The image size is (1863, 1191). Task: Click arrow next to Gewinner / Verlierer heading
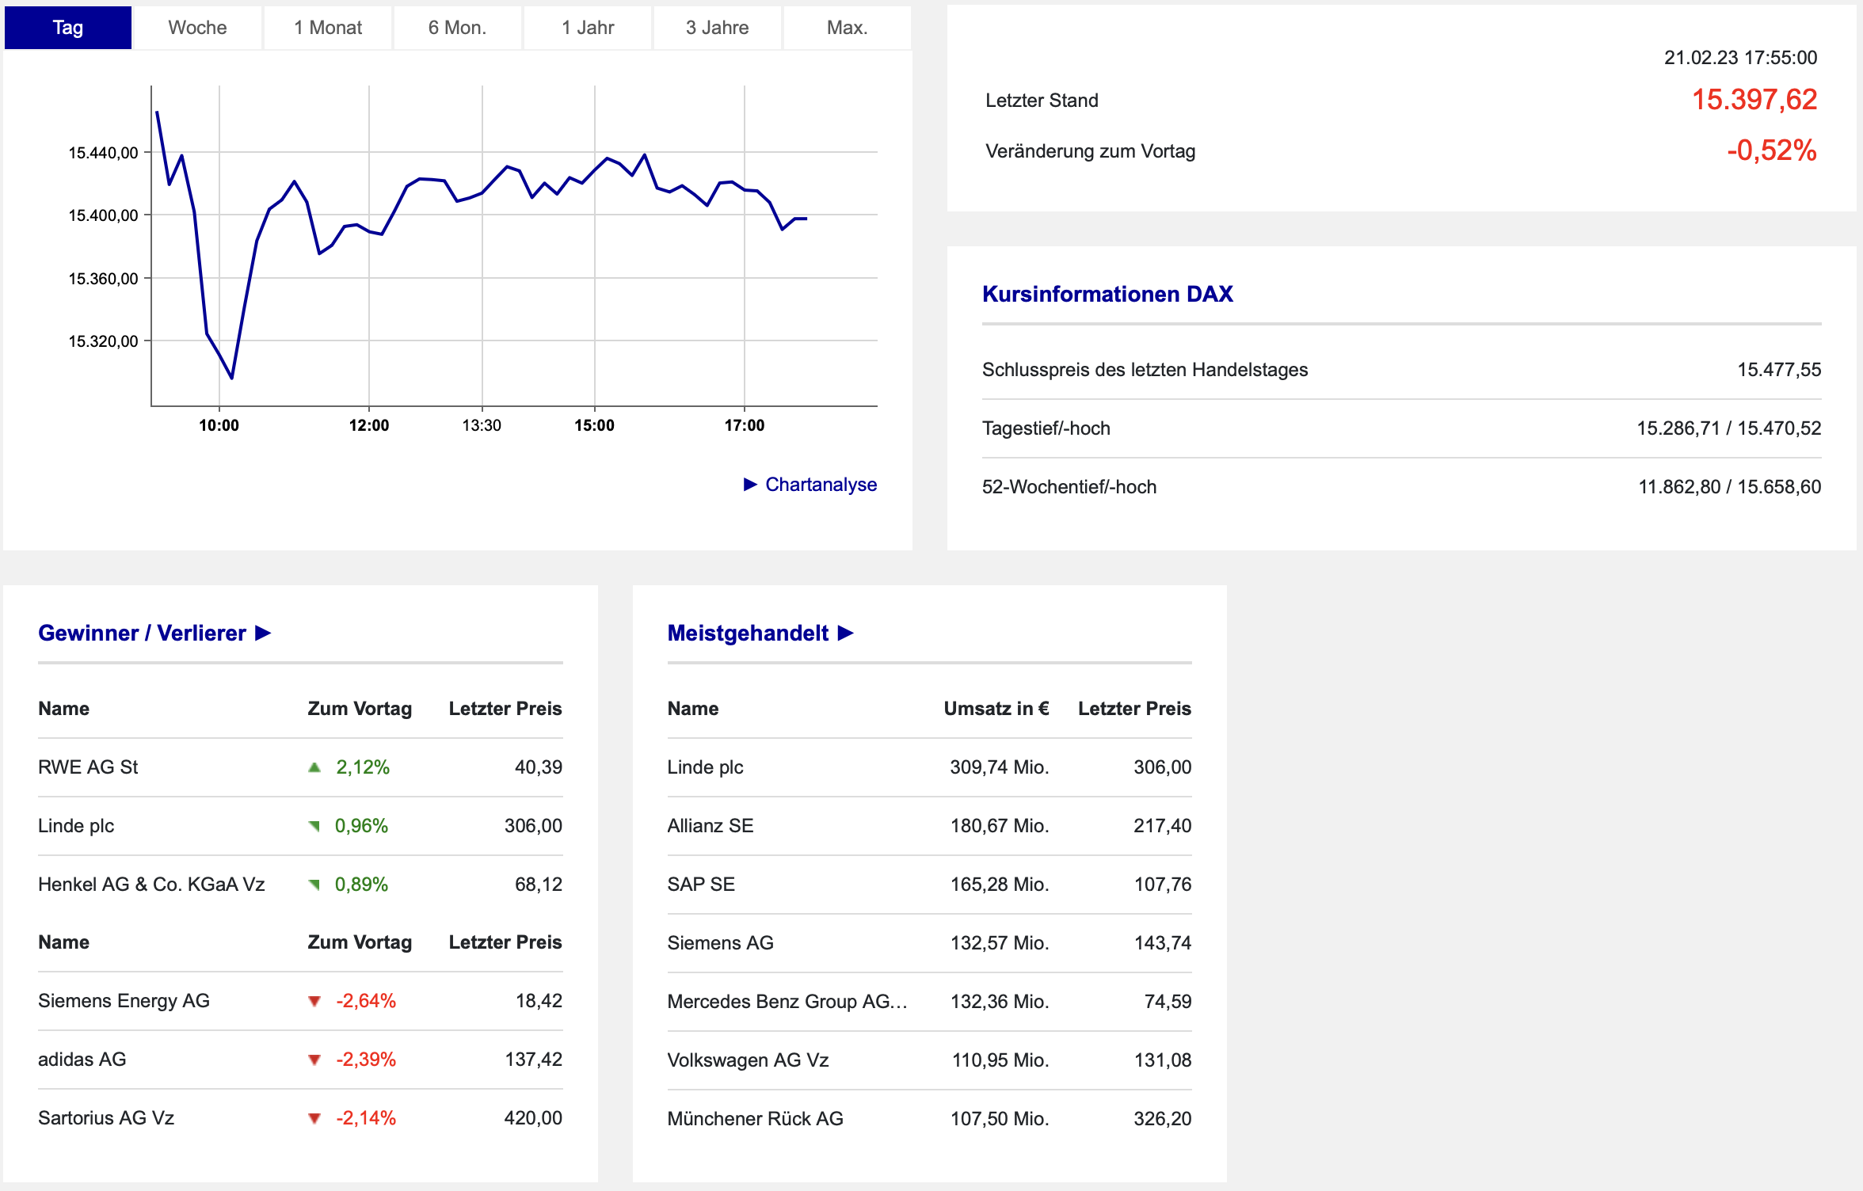(263, 634)
